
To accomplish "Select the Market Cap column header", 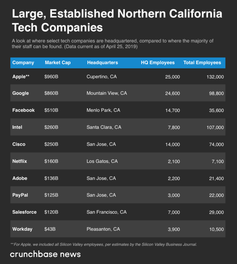I will click(x=58, y=63).
